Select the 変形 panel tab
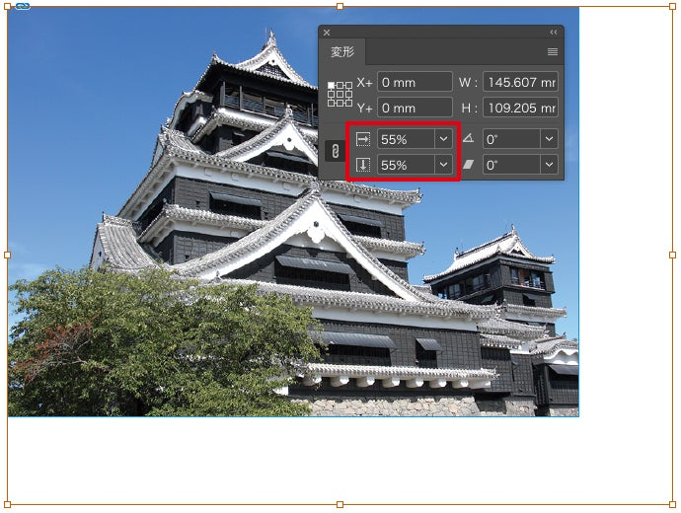This screenshot has width=681, height=513. point(342,52)
